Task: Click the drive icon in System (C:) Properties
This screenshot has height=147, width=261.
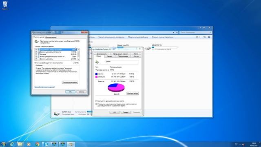Action: (97, 62)
